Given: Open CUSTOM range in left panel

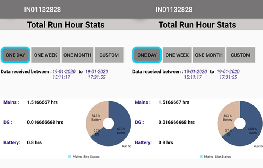Looking at the screenshot, I should point(109,55).
